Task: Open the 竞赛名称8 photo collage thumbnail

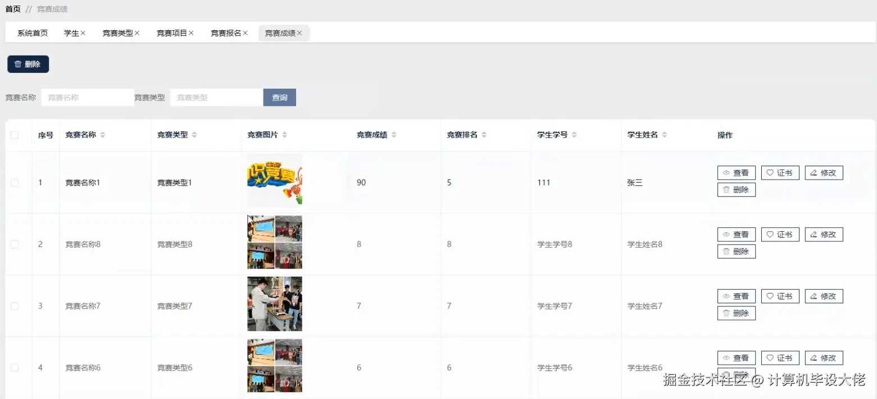Action: (275, 242)
